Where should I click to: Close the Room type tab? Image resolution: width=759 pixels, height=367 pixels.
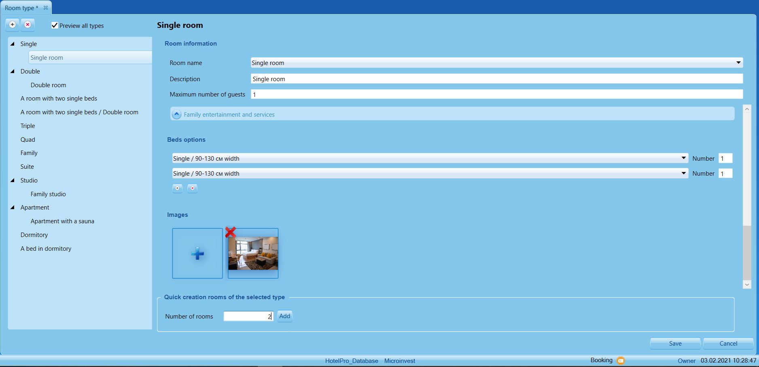pos(46,8)
